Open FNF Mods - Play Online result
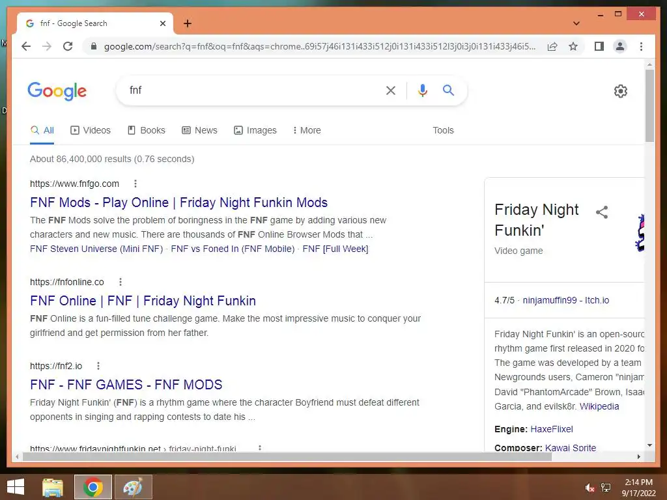 click(x=178, y=202)
